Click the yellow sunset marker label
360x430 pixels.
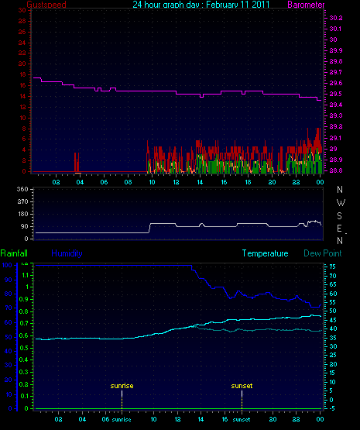pos(242,386)
